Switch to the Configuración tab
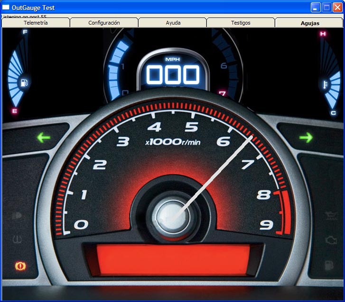The height and width of the screenshot is (302, 345). [104, 23]
